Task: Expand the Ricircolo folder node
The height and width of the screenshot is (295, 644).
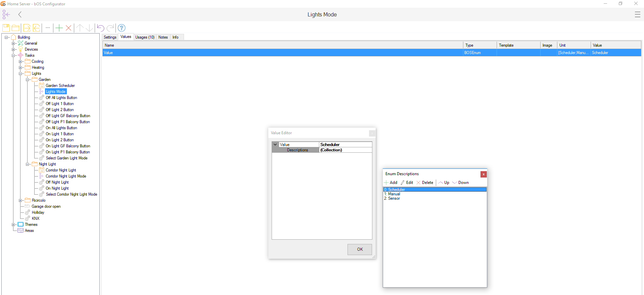Action: [20, 200]
